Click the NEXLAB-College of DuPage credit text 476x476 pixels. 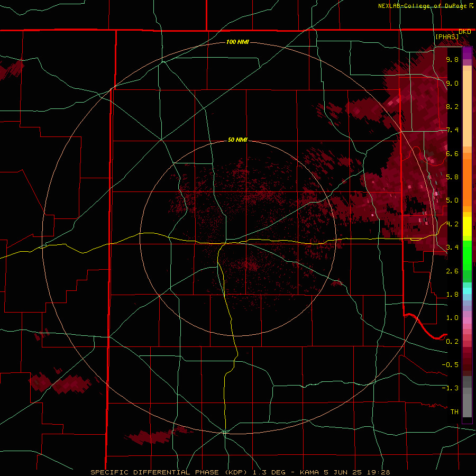422,6
